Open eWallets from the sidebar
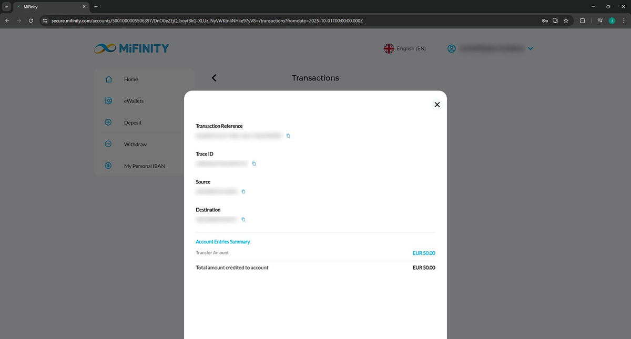Viewport: 631px width, 339px height. point(134,101)
